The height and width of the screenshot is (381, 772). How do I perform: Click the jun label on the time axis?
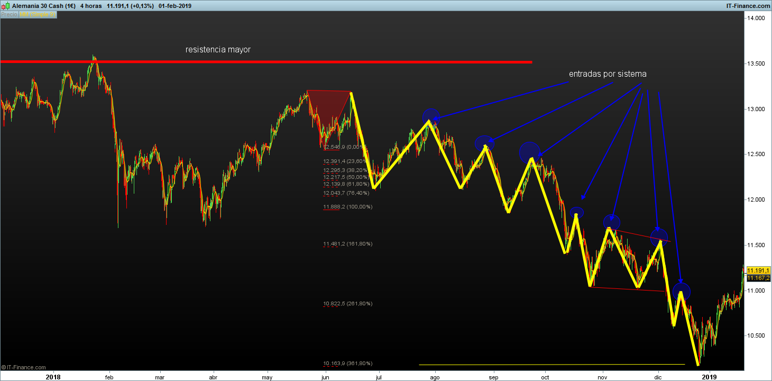coord(325,377)
